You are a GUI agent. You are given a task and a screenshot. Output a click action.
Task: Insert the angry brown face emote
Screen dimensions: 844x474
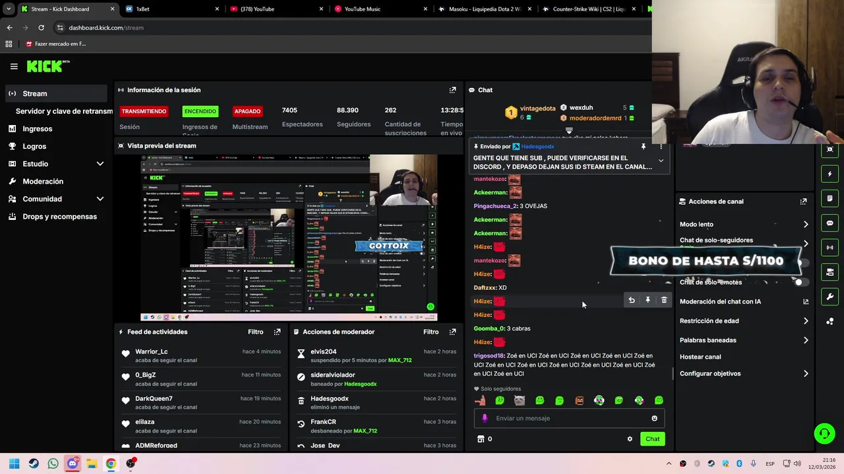[579, 400]
